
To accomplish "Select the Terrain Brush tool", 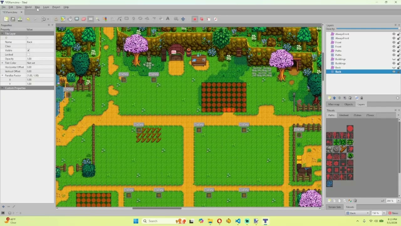I will click(x=63, y=19).
